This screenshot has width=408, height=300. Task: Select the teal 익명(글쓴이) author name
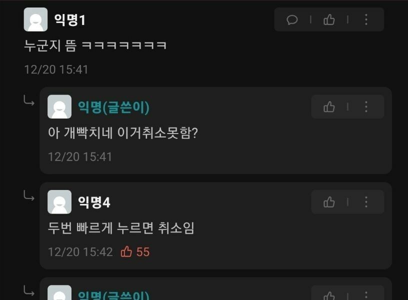point(113,107)
